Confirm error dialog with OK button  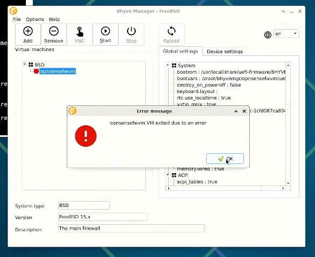pos(225,159)
